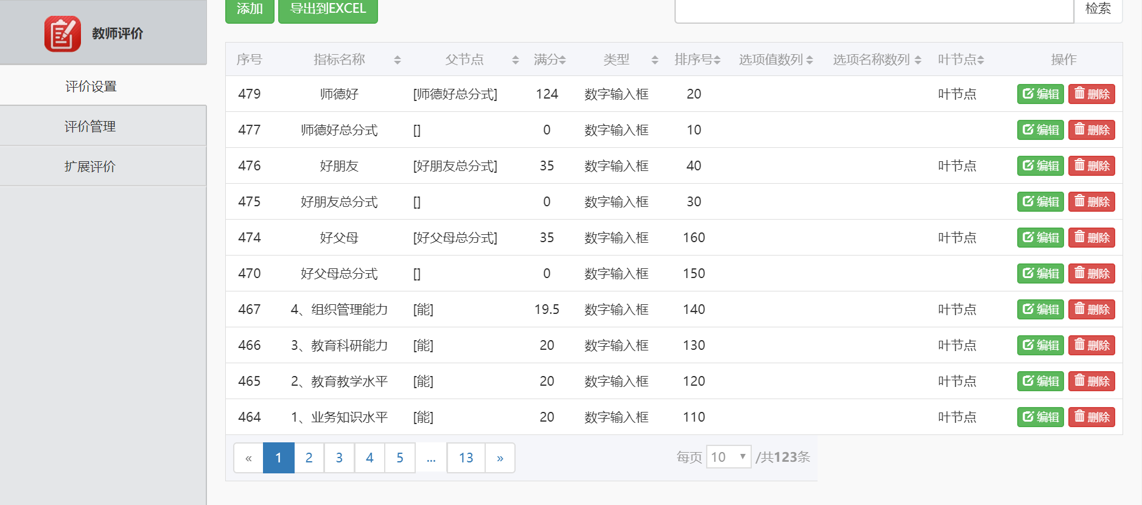Select 扩展评价 sidebar item

point(90,166)
